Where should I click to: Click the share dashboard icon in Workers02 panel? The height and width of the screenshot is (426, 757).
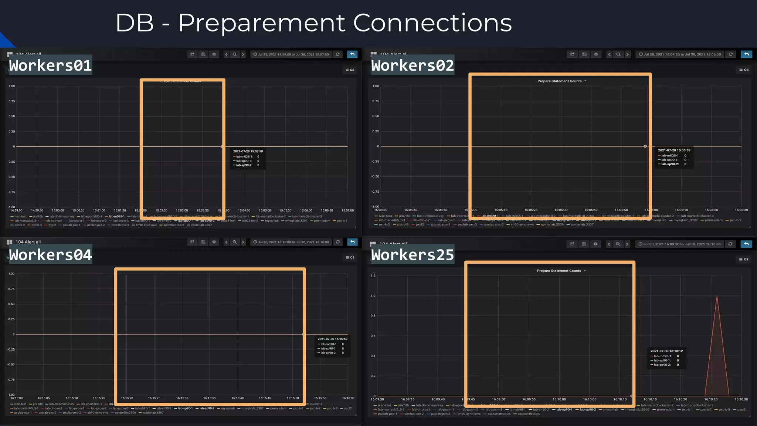(x=572, y=54)
